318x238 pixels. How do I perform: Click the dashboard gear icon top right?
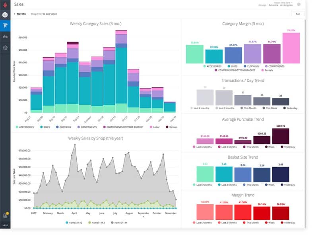pos(299,4)
